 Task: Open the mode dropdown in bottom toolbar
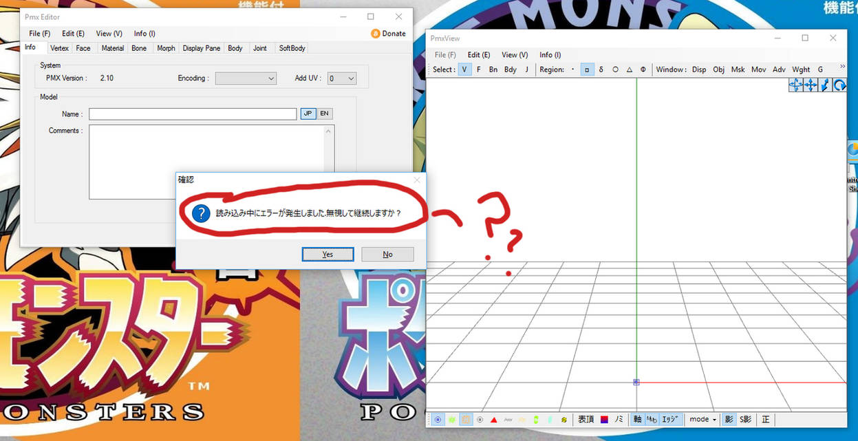(x=703, y=420)
